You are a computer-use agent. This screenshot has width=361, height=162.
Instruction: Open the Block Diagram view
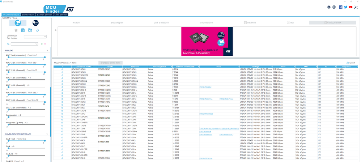point(117,23)
